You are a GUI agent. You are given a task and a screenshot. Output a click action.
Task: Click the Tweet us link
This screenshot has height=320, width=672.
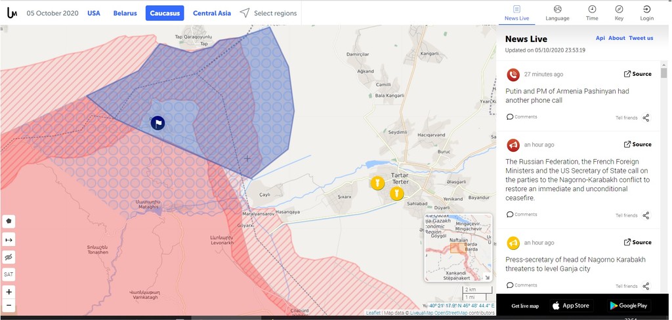click(x=641, y=38)
